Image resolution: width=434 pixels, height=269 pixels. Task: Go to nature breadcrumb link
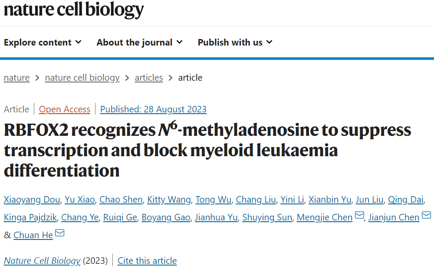coord(16,78)
